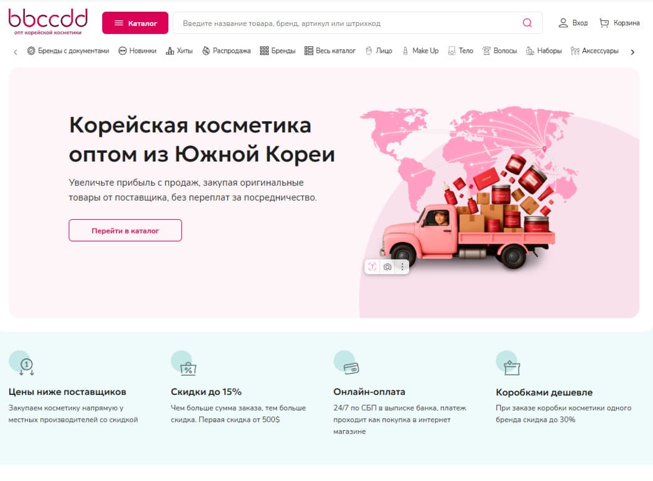The height and width of the screenshot is (481, 653).
Task: Open the Каталог dropdown menu
Action: 135,22
